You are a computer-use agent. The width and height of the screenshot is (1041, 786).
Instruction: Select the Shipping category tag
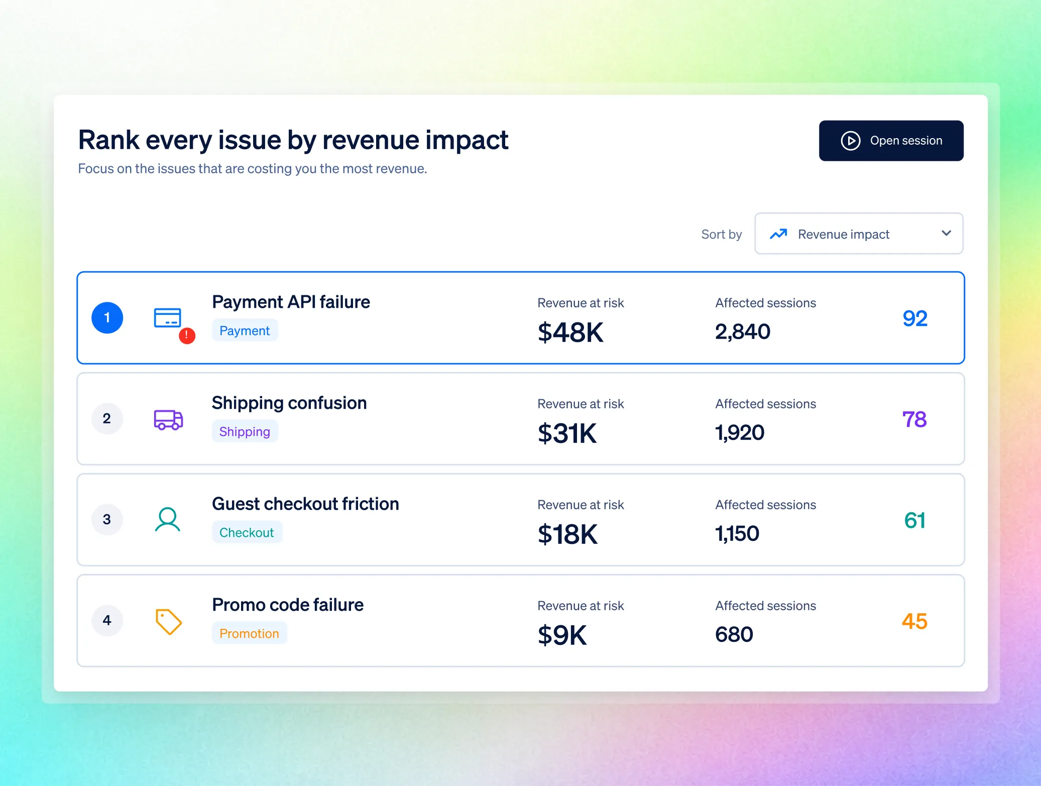245,431
